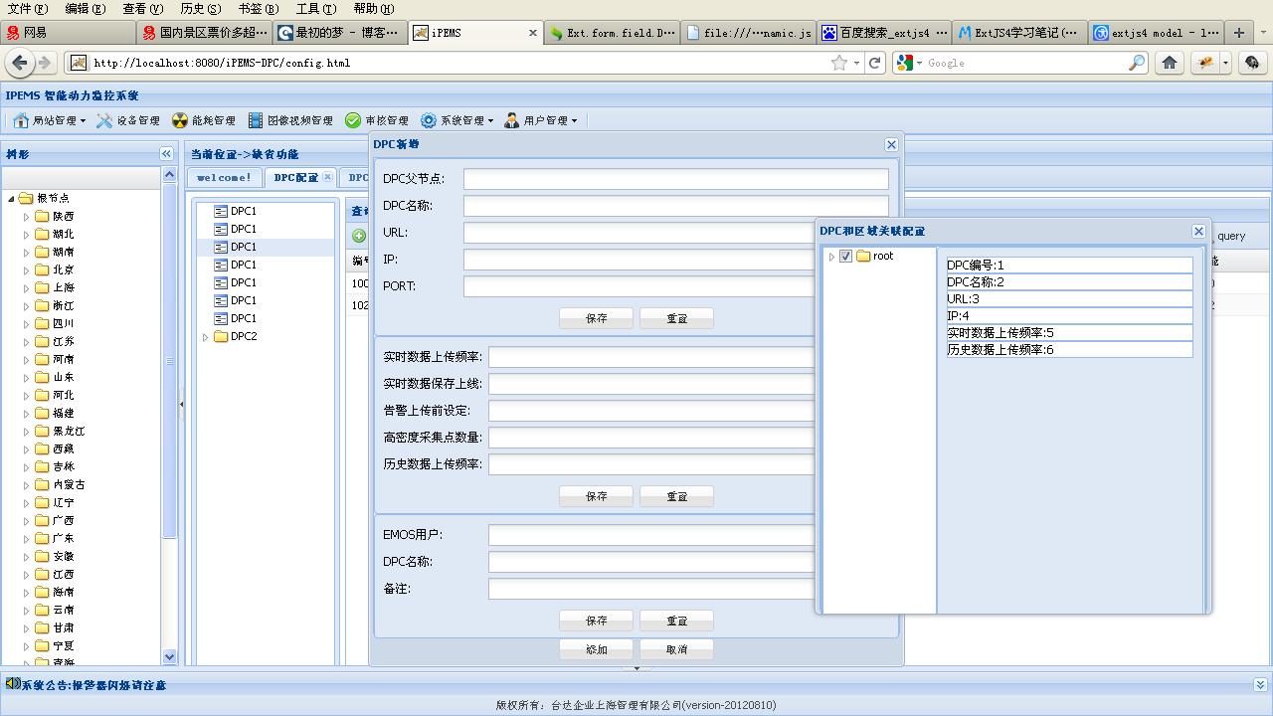Click 保存 below the 历史数据上传频率 field

pos(597,496)
